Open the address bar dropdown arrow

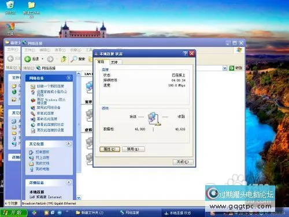pos(225,68)
